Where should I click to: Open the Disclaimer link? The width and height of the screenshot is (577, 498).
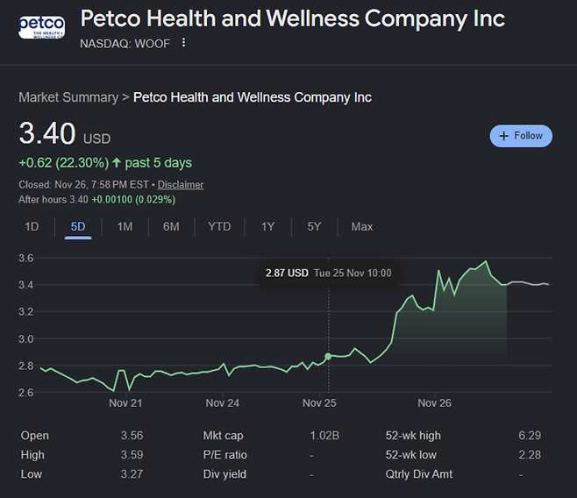(181, 185)
